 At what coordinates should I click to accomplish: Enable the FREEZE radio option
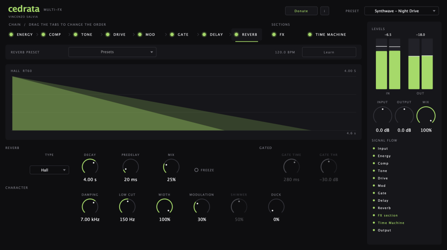point(196,170)
